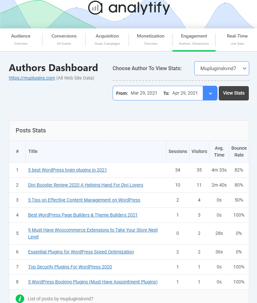Open the date range blue chevron dropdown
257x303 pixels.
coord(210,93)
